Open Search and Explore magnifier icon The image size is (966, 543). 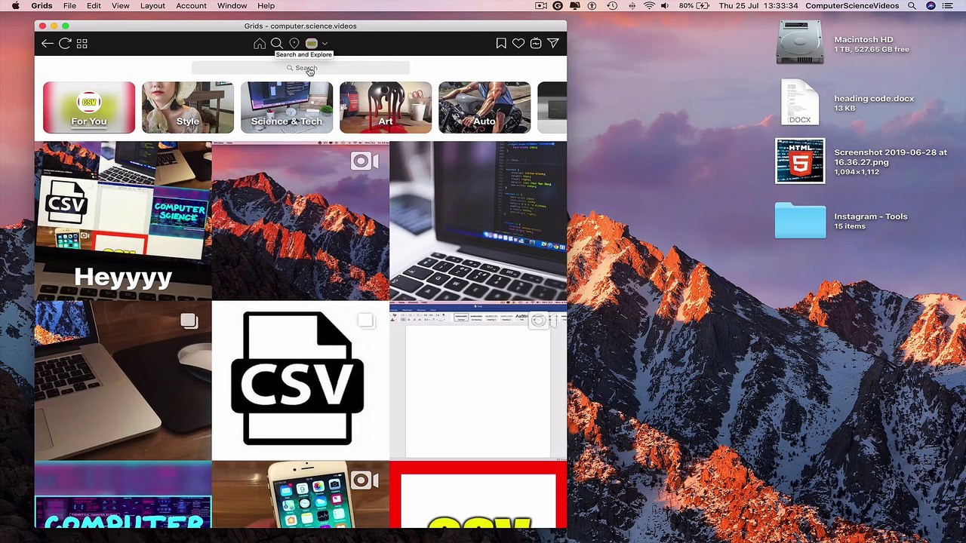[x=277, y=44]
